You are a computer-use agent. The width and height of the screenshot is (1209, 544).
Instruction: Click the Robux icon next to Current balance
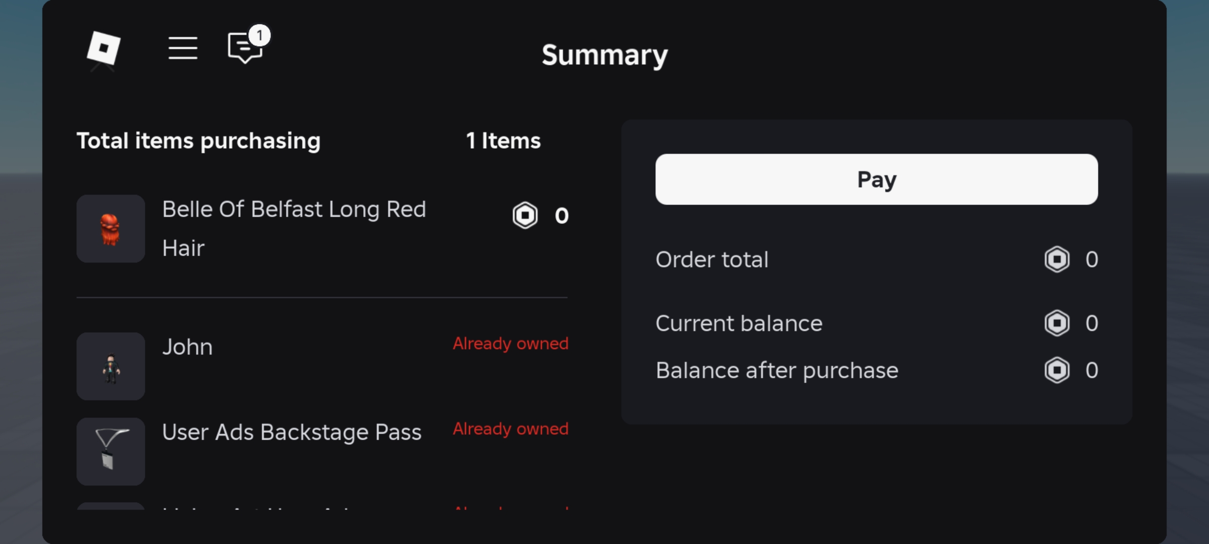coord(1057,323)
